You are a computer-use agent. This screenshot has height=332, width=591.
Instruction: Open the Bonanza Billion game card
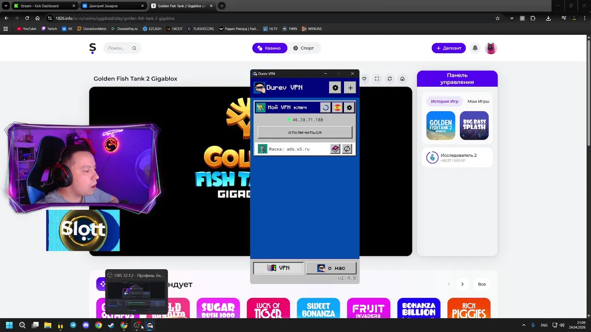coord(419,308)
